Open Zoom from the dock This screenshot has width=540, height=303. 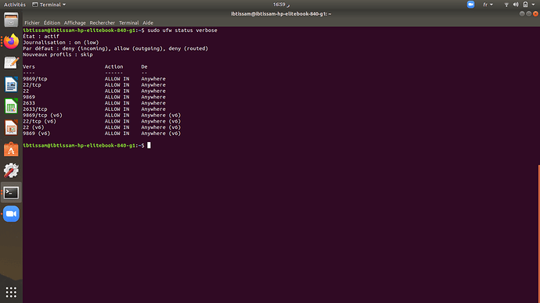click(x=11, y=214)
